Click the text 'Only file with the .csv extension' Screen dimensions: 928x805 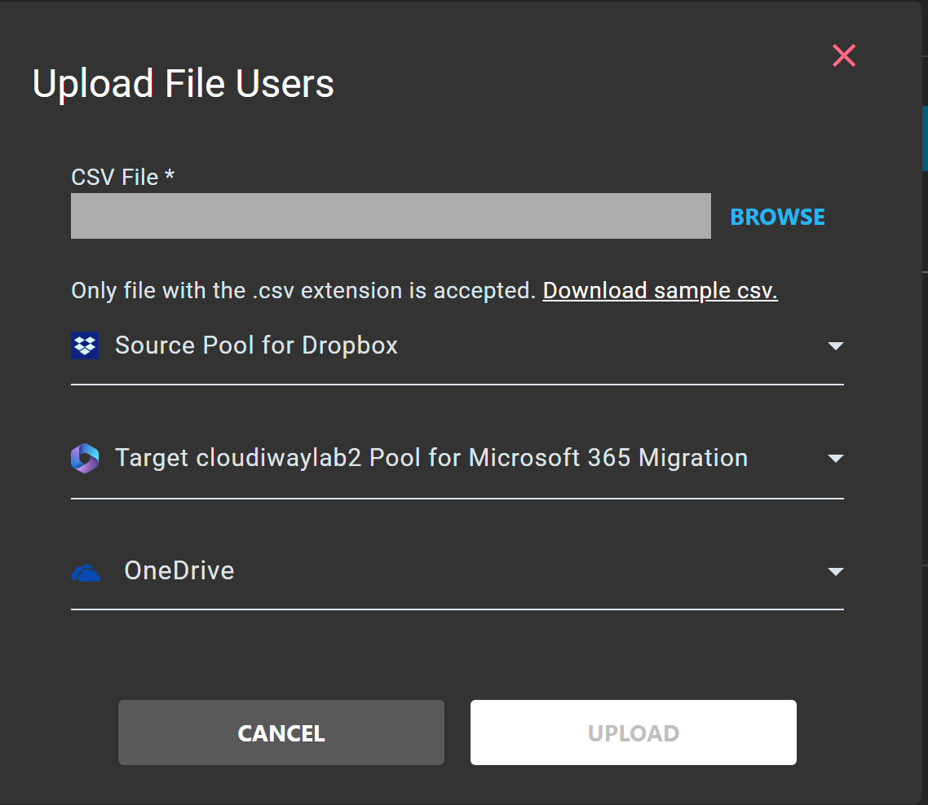pos(236,290)
